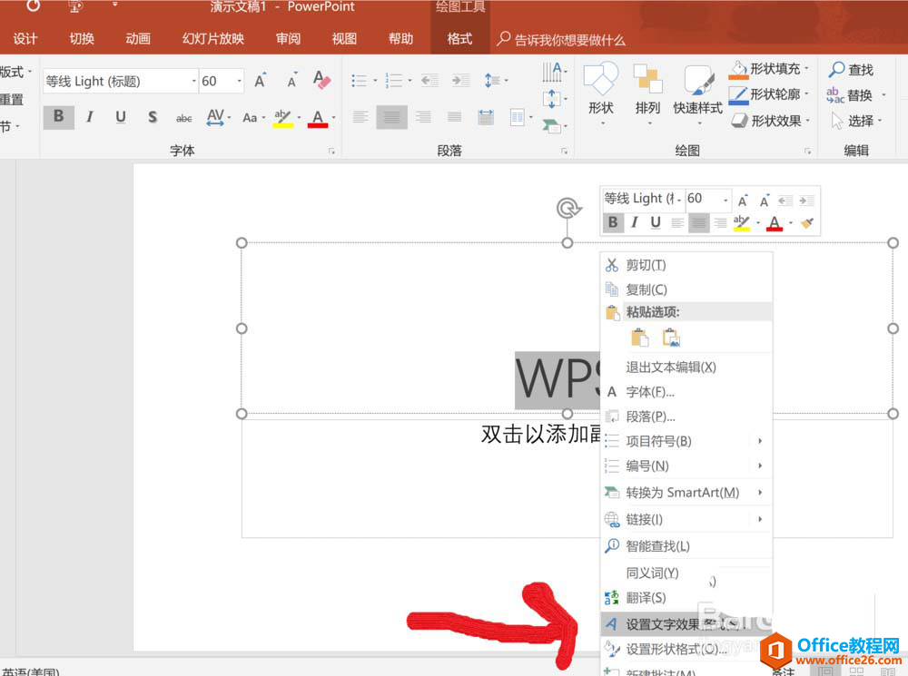908x676 pixels.
Task: Select Set Text Effect Format menu entry
Action: [x=676, y=624]
